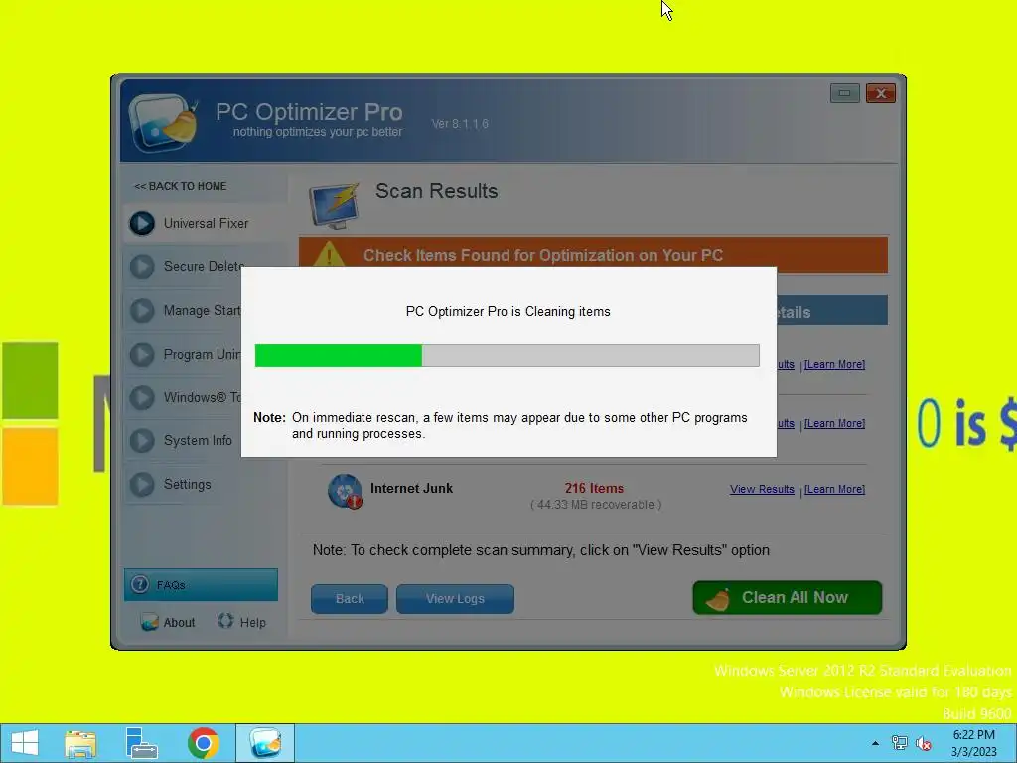Screen dimensions: 1017x763
Task: Click 'PC Optimizer Pro is Cleaning items' text
Action: coord(508,311)
